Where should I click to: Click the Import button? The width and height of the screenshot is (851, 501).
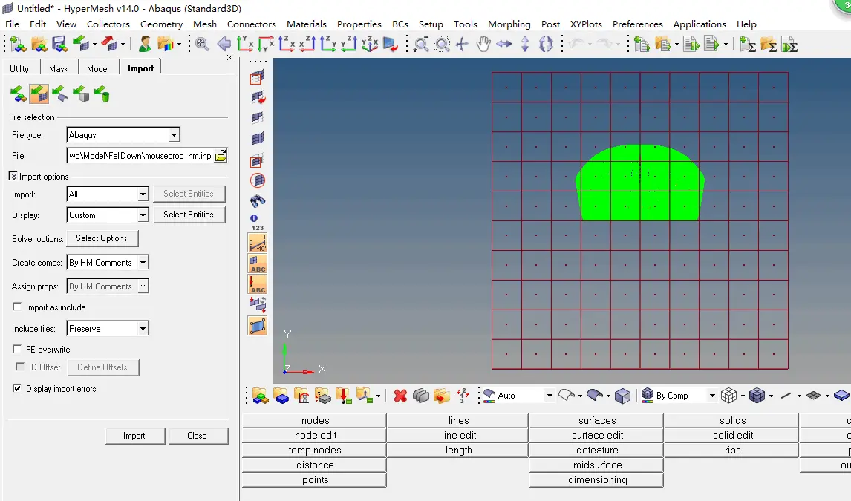coord(134,436)
